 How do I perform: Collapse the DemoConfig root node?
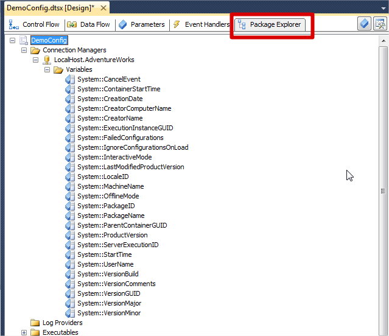[13, 40]
